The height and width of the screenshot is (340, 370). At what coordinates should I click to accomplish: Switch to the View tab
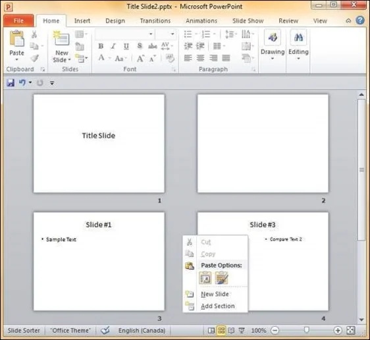320,21
